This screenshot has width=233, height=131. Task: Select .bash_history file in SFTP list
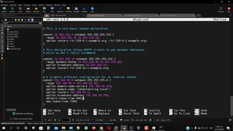tap(13, 32)
